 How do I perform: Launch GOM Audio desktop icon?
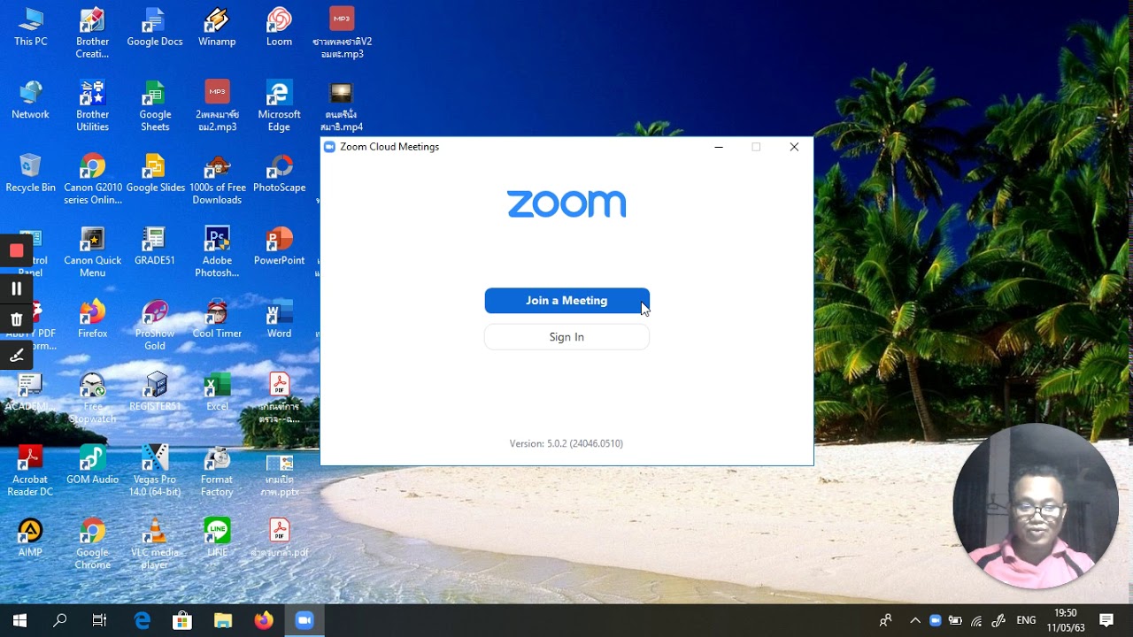[92, 465]
